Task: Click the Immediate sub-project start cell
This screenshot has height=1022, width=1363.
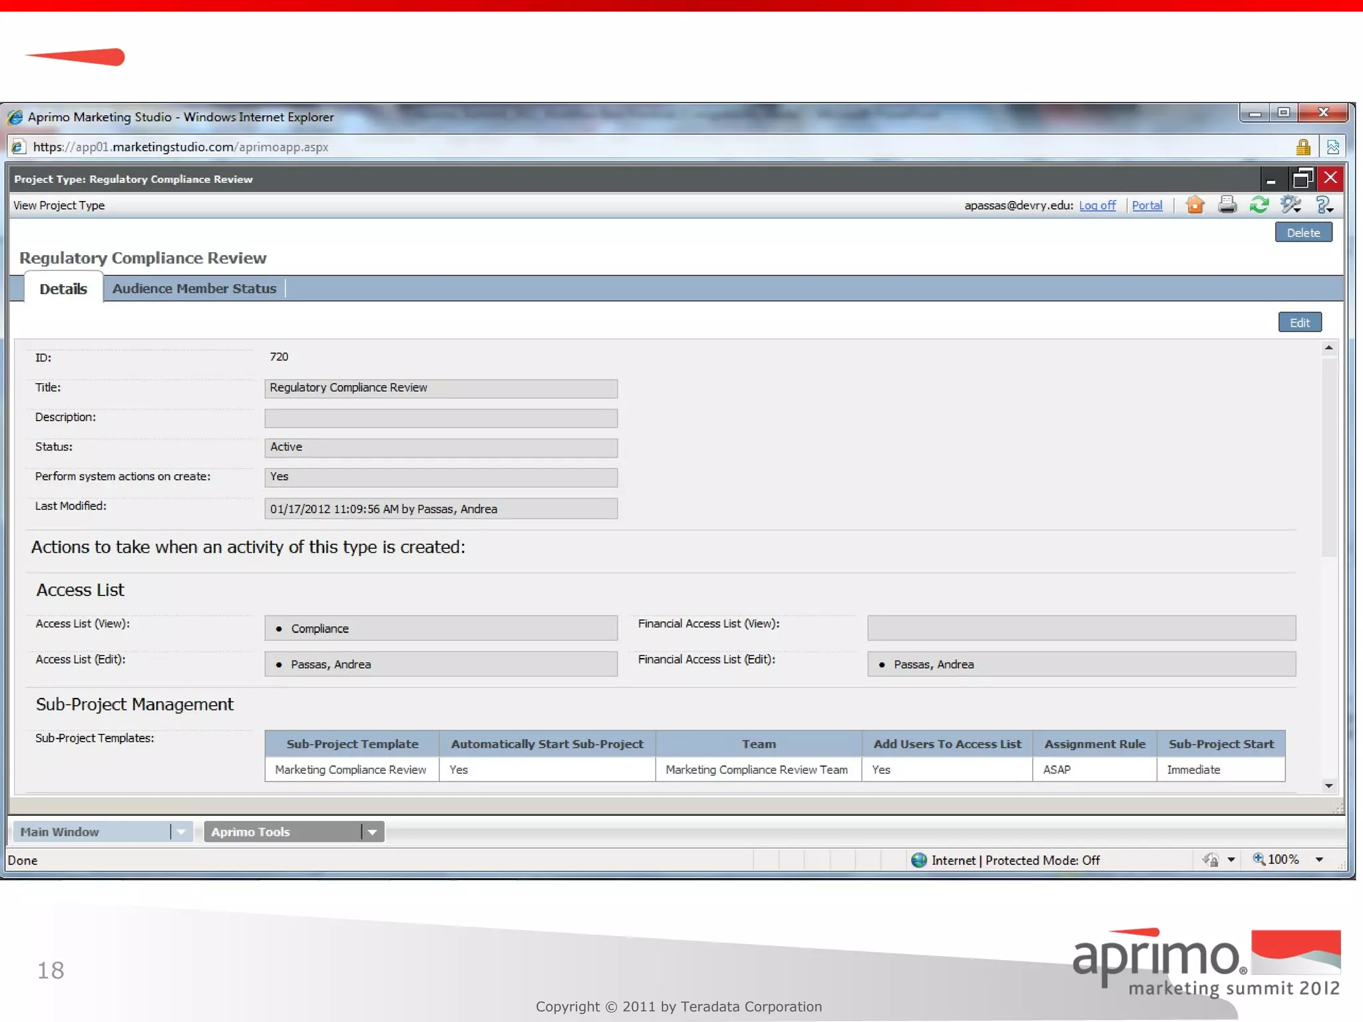Action: (x=1221, y=770)
